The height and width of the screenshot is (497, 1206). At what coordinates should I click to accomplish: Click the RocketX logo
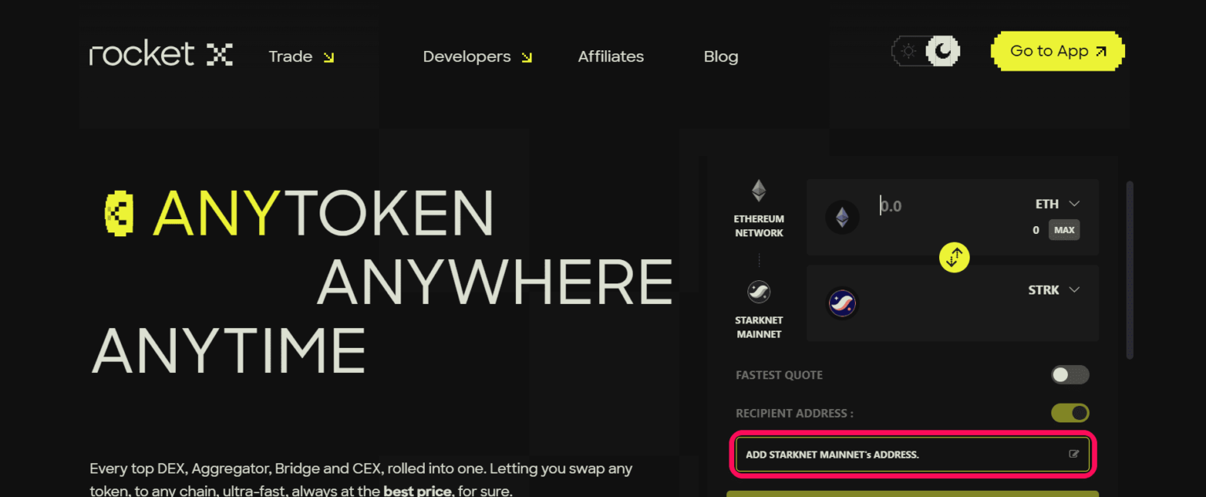[159, 53]
